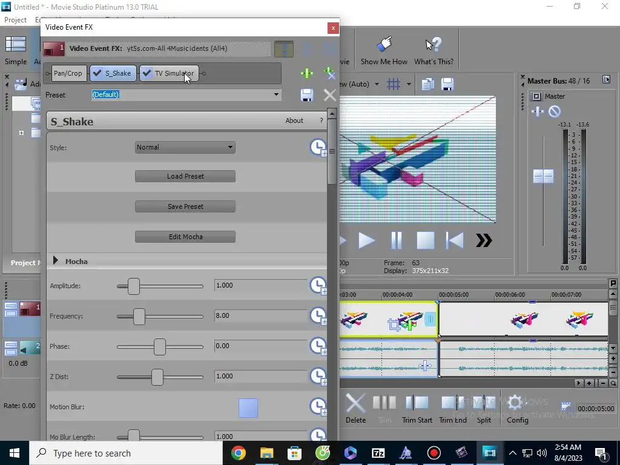The height and width of the screenshot is (465, 620).
Task: Click the Load Preset button
Action: [x=185, y=176]
